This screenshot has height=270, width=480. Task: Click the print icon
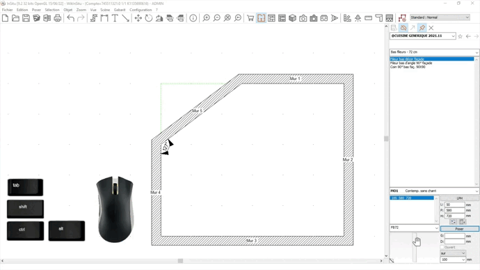(58, 18)
